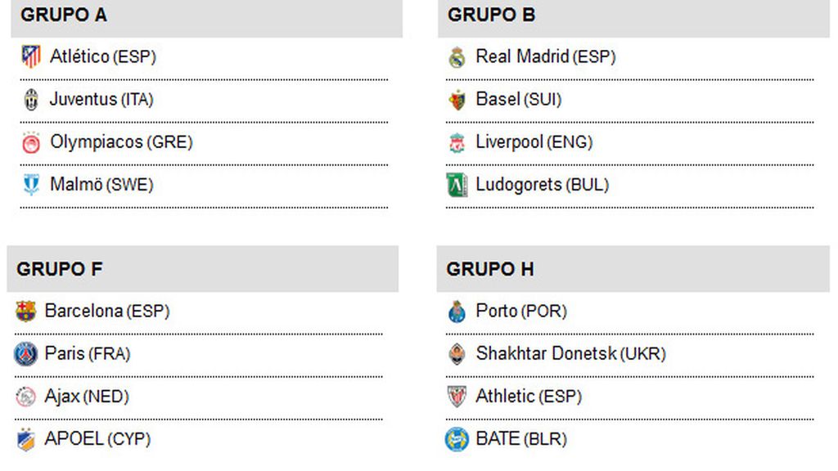Click the Malmö blue shield crest

point(31,185)
